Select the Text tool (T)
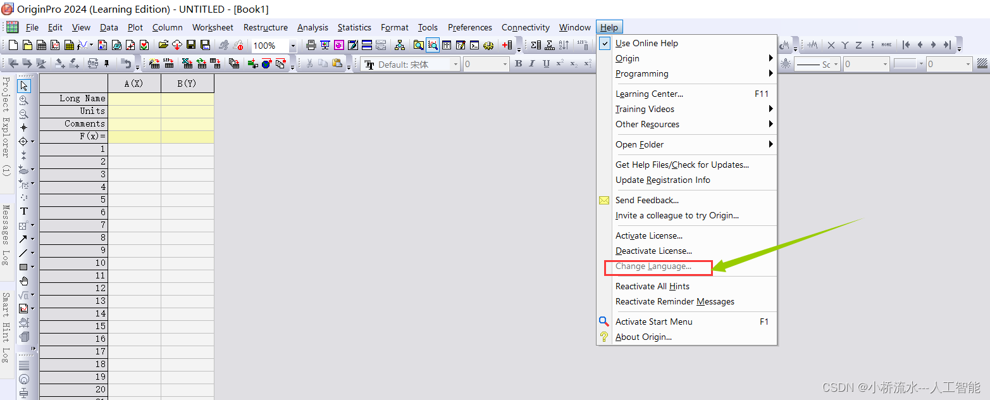Image resolution: width=990 pixels, height=400 pixels. pyautogui.click(x=24, y=211)
